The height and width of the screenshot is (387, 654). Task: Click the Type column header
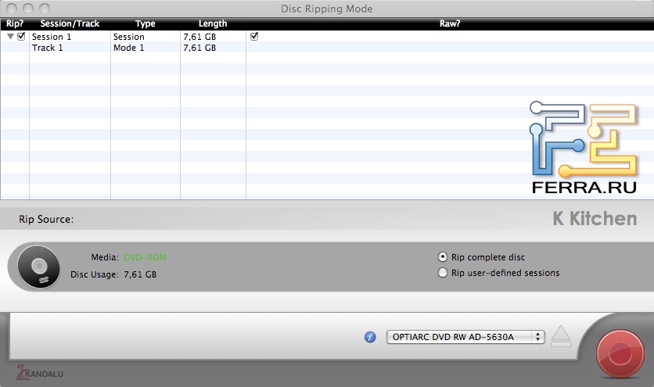pyautogui.click(x=146, y=23)
